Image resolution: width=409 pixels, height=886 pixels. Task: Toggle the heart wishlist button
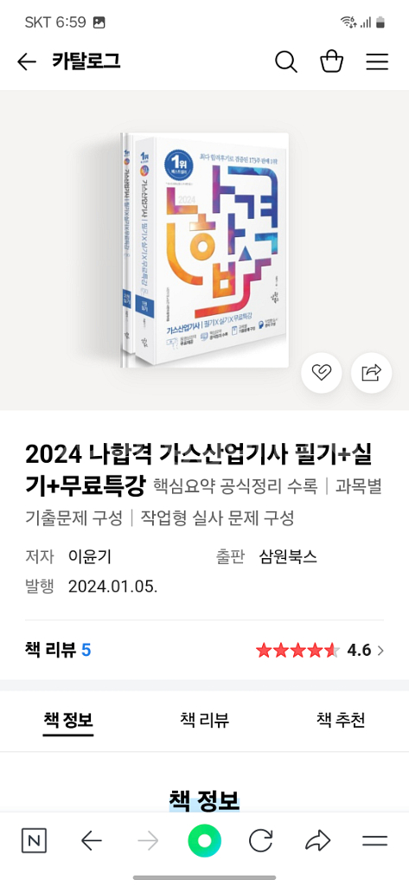click(x=322, y=372)
